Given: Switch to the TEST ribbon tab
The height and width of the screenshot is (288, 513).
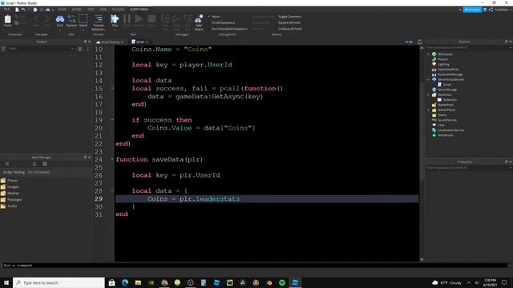Looking at the screenshot, I should 91,10.
